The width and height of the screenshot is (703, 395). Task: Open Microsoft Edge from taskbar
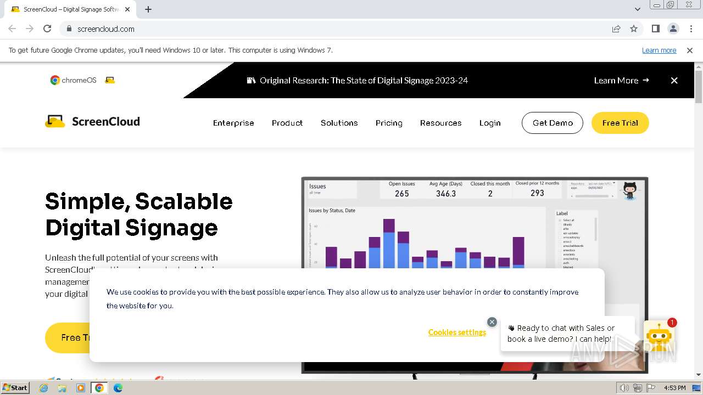point(118,388)
